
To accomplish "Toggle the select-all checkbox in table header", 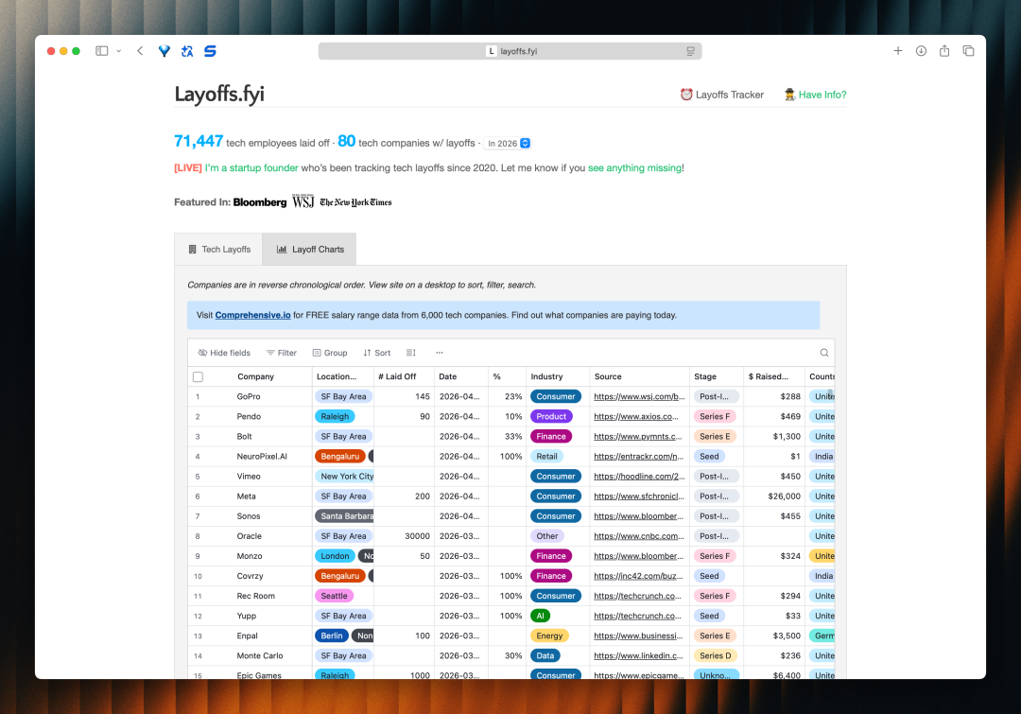I will (x=198, y=376).
